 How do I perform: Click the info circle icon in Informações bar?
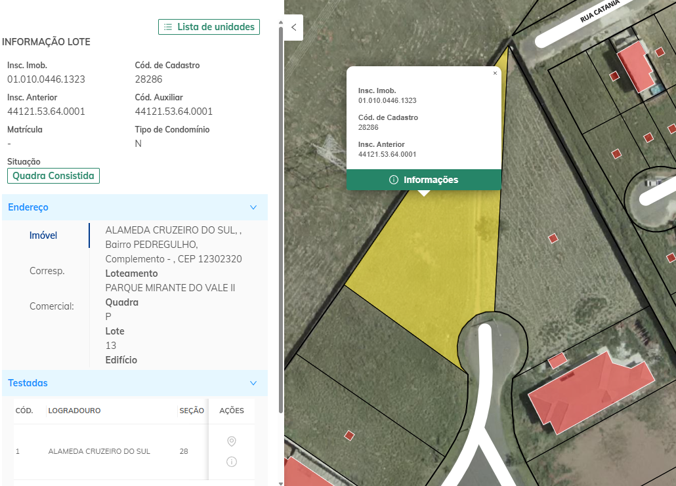[x=394, y=180]
